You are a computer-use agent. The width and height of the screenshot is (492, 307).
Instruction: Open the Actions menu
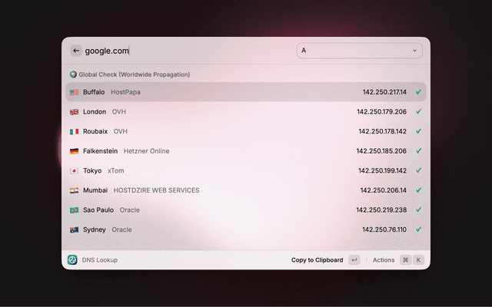[383, 260]
